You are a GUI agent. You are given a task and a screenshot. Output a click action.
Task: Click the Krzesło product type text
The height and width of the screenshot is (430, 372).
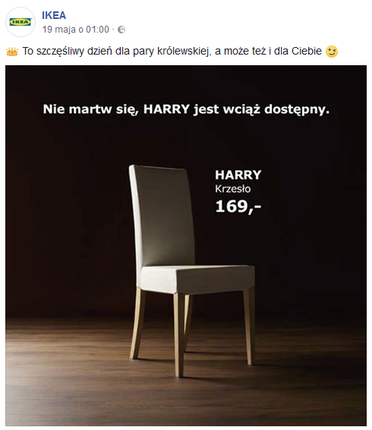[x=233, y=189]
